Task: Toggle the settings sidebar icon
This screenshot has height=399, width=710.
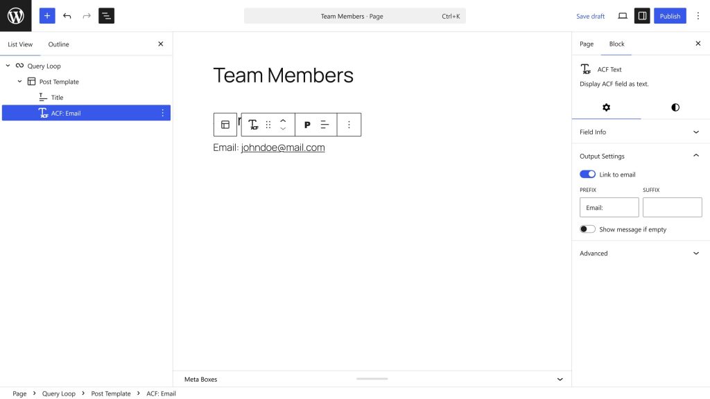Action: [642, 16]
